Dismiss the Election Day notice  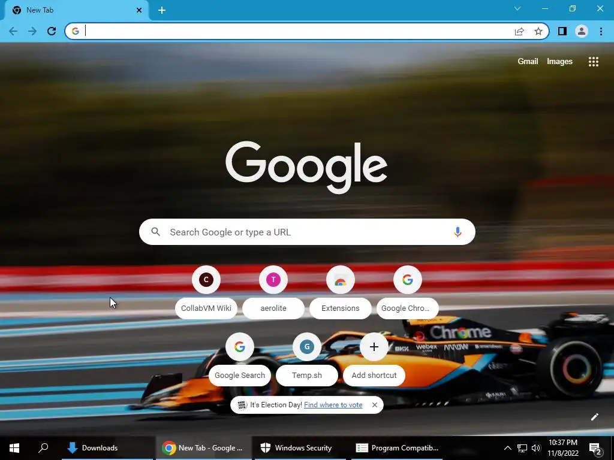(x=375, y=405)
